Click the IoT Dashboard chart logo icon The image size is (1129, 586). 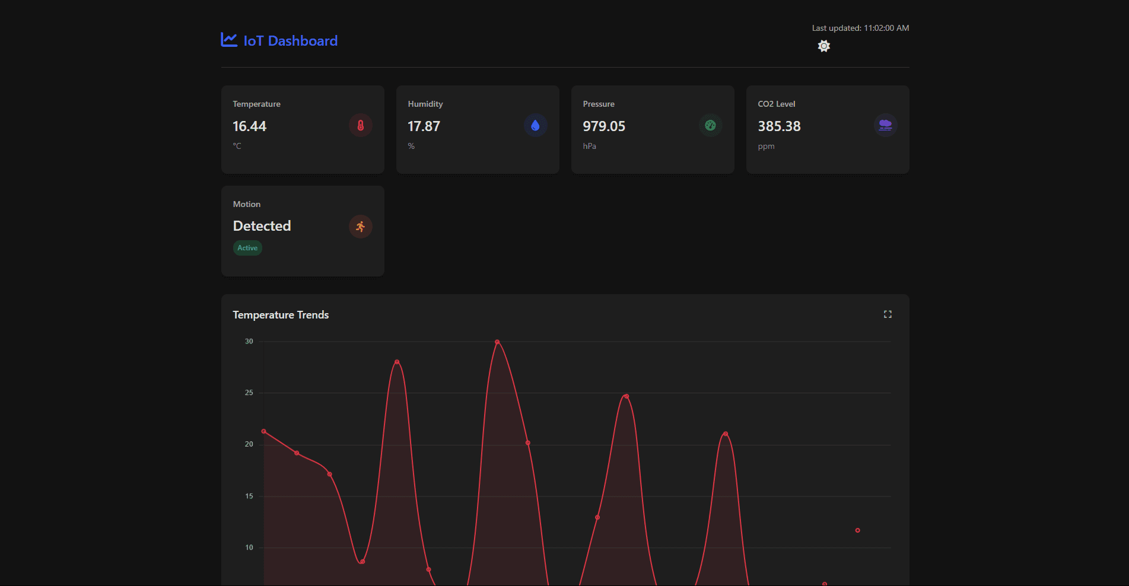(x=229, y=40)
